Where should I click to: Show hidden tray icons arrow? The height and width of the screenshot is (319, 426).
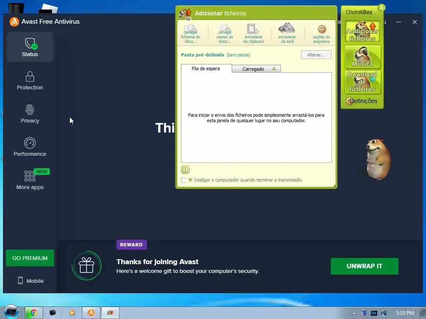tap(354, 313)
